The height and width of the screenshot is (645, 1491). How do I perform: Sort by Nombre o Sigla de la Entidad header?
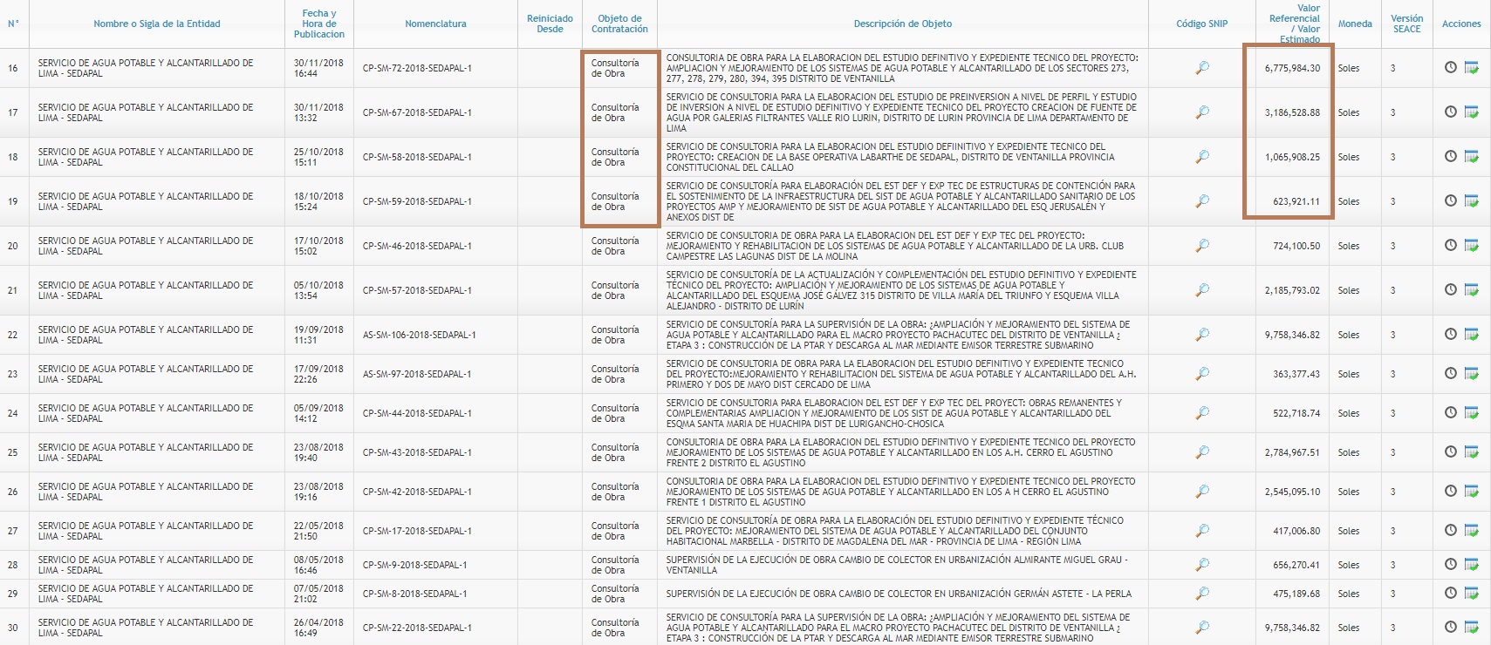(x=156, y=24)
